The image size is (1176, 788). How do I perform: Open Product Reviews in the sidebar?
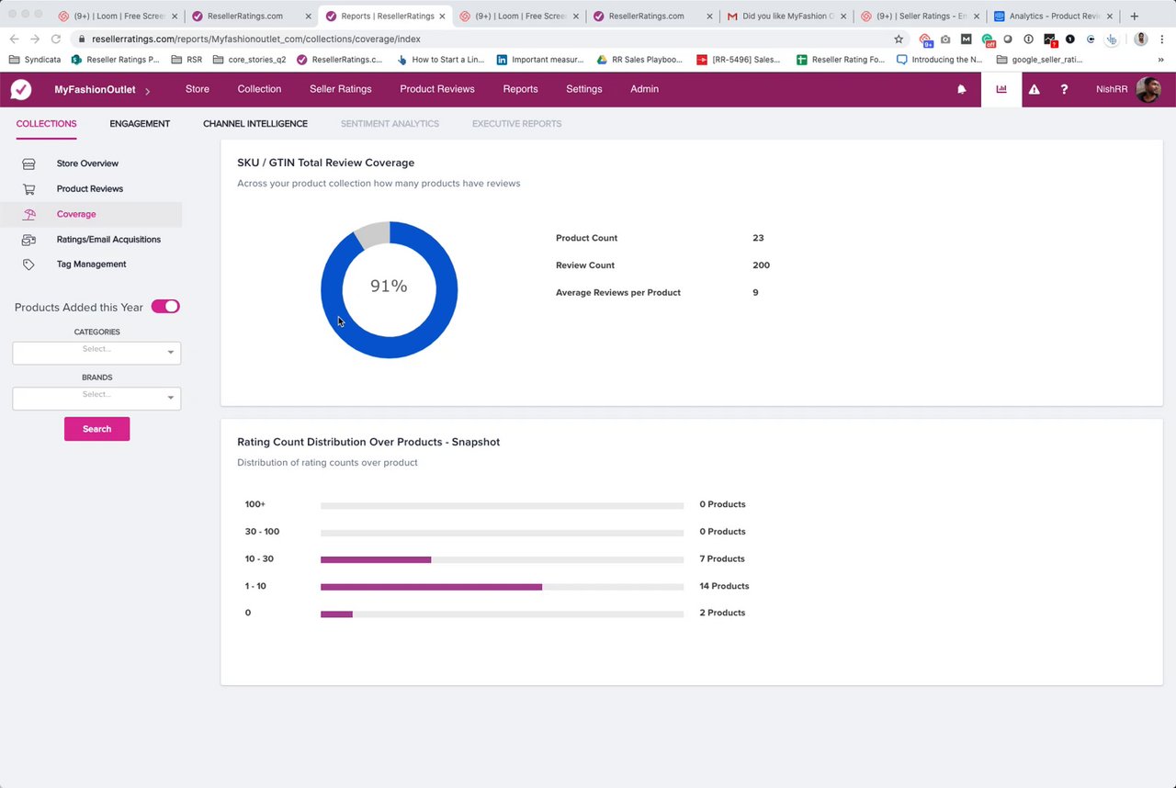[90, 189]
